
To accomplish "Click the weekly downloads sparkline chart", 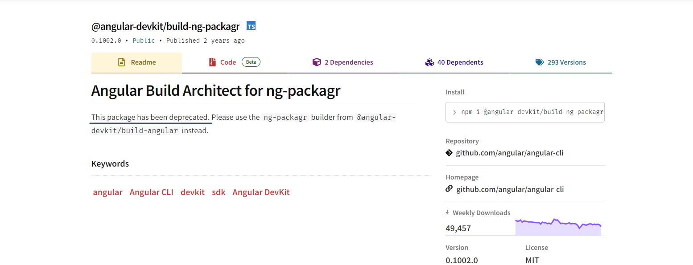I will tap(558, 227).
